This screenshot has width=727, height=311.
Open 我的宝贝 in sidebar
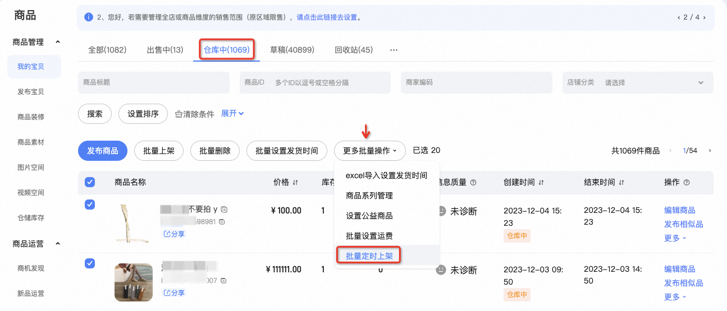34,67
